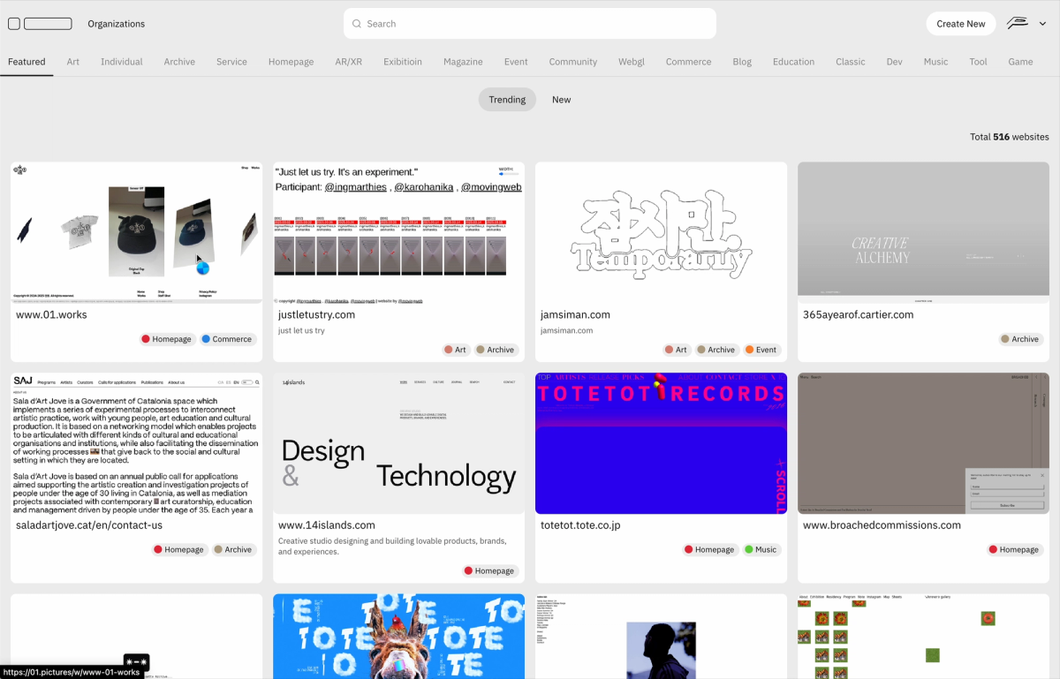
Task: Open the Education tab
Action: [794, 62]
